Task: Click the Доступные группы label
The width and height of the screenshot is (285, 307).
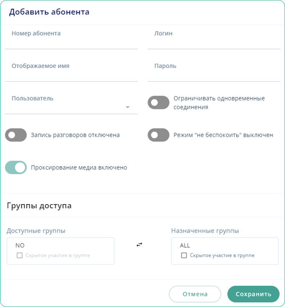Action: pos(36,231)
